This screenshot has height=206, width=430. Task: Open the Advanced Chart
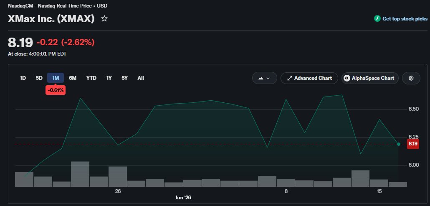pos(309,78)
